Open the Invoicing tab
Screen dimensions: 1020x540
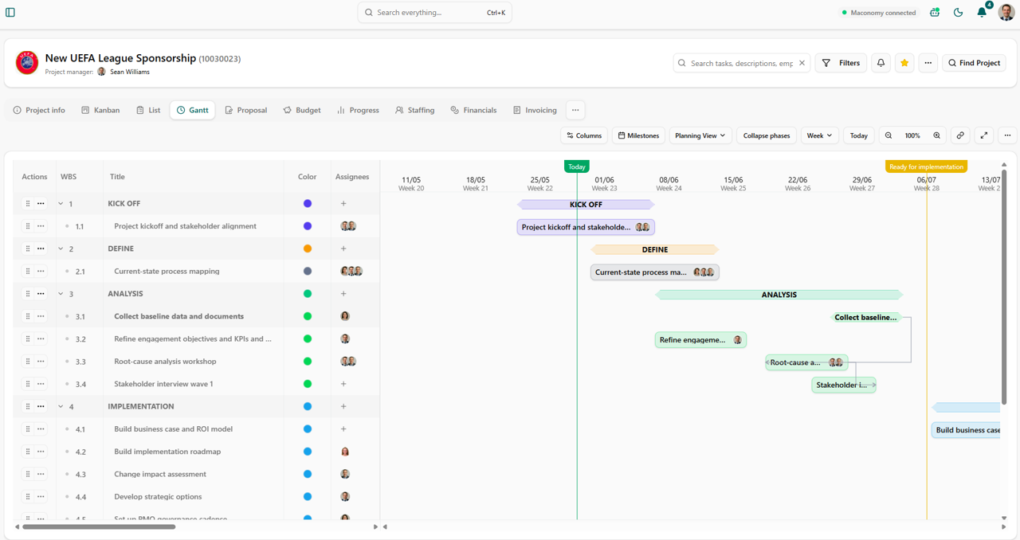coord(535,110)
